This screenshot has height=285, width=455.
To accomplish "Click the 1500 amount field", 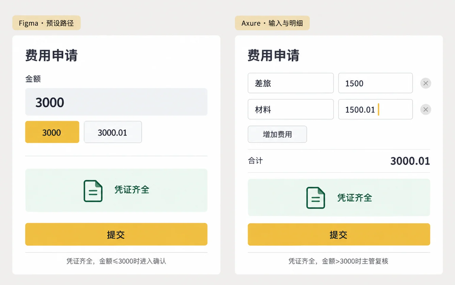I will [376, 83].
